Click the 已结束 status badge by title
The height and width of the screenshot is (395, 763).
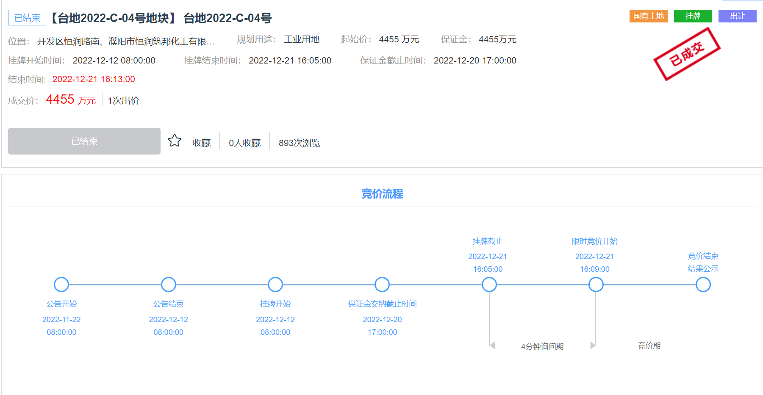tap(27, 18)
